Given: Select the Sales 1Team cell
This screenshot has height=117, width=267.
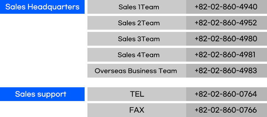Looking at the screenshot, I should 137,7.
